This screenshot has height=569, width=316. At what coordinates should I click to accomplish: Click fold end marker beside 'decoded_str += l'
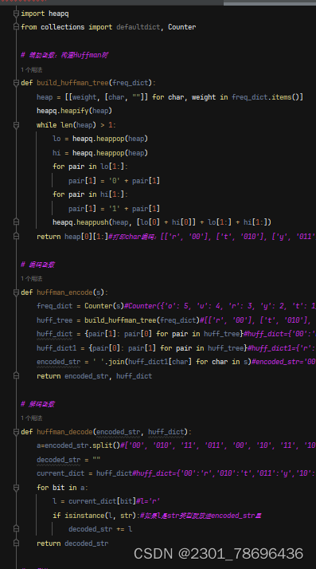coord(16,529)
